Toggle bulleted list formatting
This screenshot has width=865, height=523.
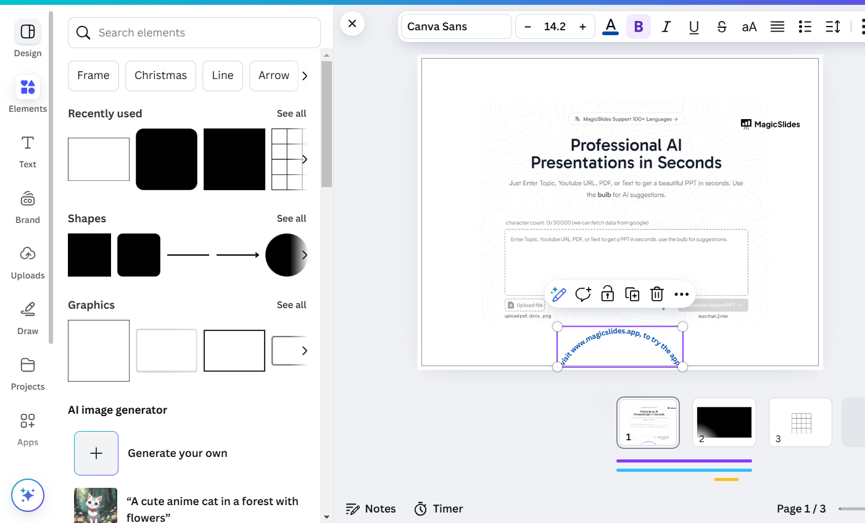pyautogui.click(x=805, y=27)
